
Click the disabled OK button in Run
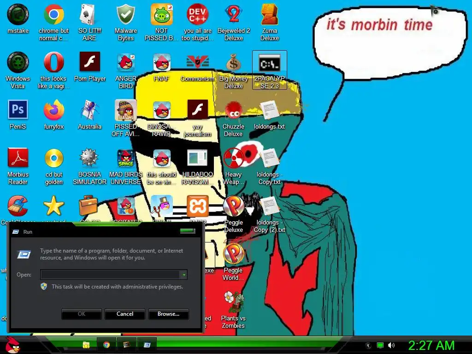82,313
